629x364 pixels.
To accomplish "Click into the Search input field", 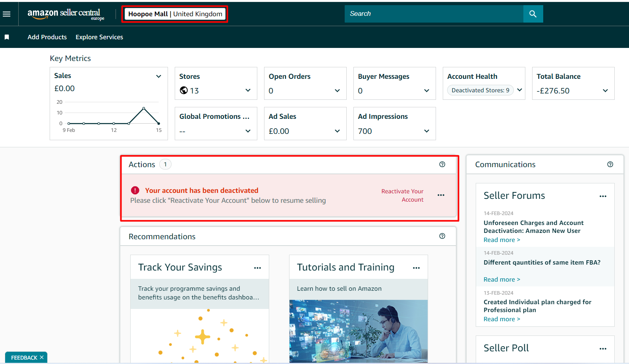I will tap(434, 14).
